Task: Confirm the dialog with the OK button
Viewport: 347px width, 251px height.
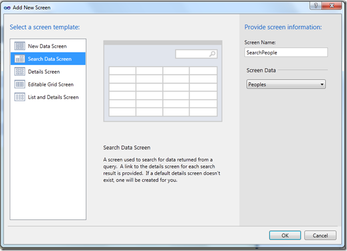Action: [x=284, y=235]
